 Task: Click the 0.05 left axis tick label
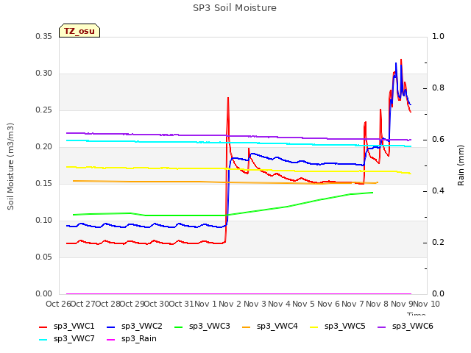[43, 257]
